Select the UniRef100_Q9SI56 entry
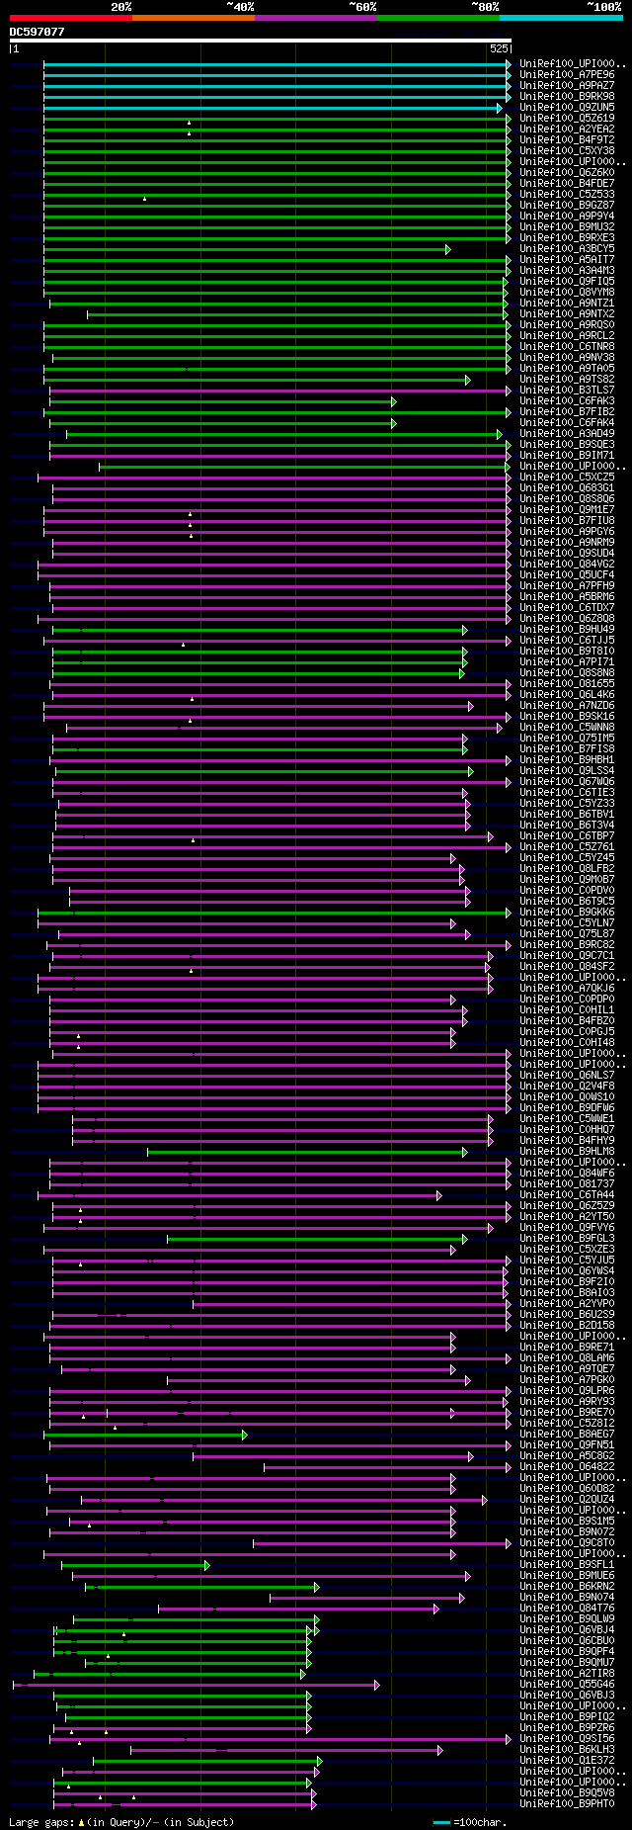This screenshot has width=632, height=1830. pyautogui.click(x=567, y=1739)
